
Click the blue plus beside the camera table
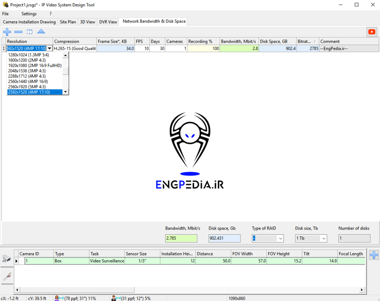click(374, 255)
